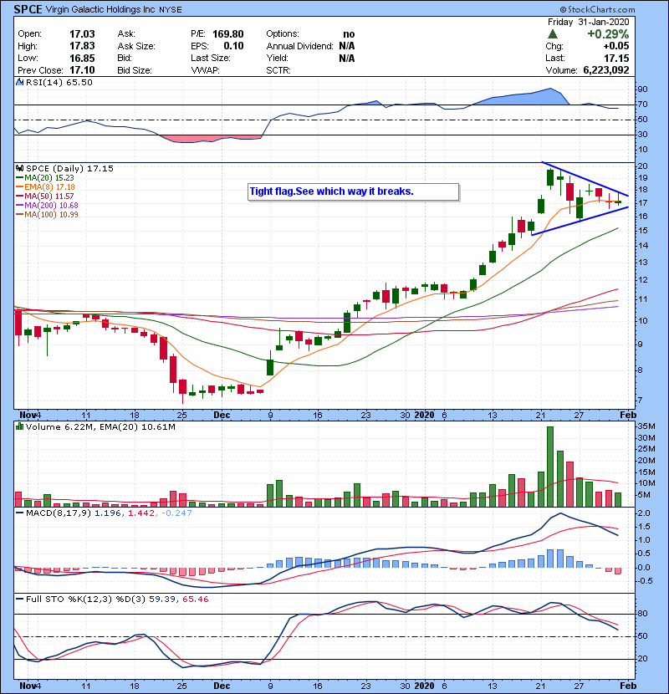Click the P/E value 169.80
This screenshot has height=694, width=669.
pos(228,34)
